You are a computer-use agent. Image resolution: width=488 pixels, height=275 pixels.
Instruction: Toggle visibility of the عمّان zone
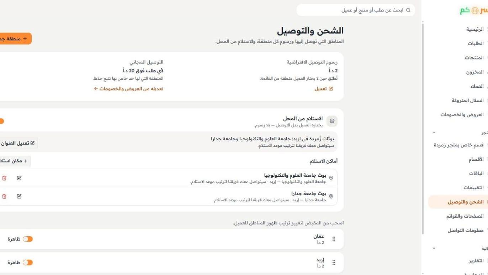pyautogui.click(x=28, y=239)
